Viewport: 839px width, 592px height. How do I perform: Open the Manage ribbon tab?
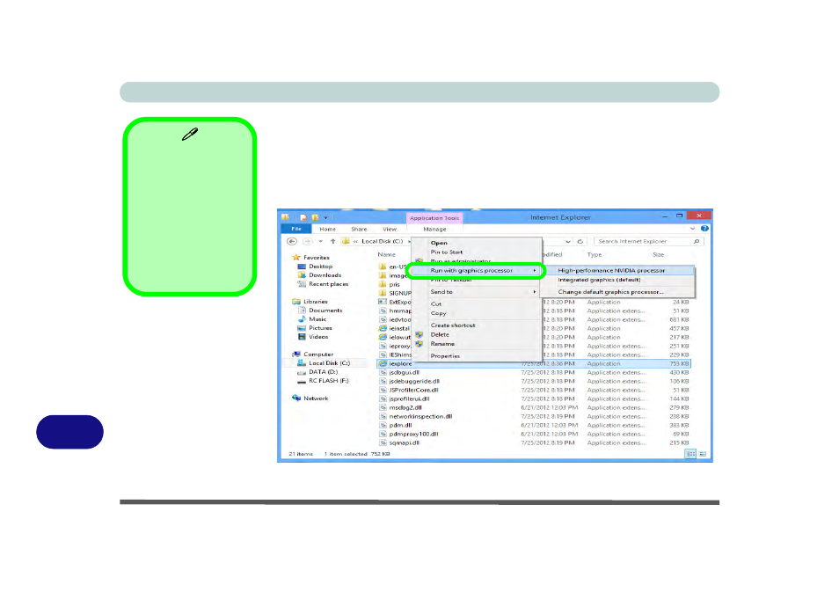click(434, 229)
